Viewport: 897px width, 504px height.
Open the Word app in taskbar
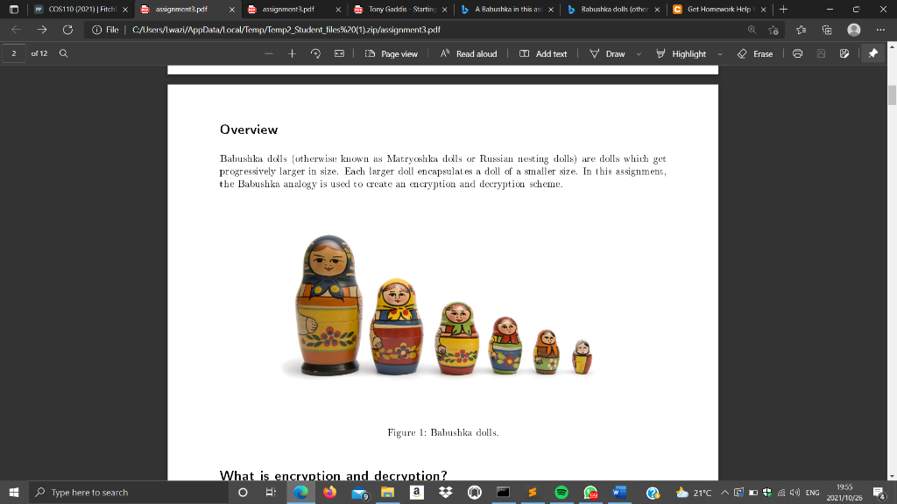click(619, 492)
